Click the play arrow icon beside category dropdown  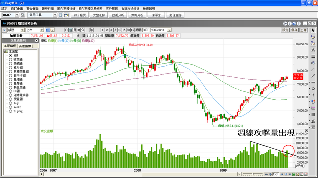tap(4, 30)
